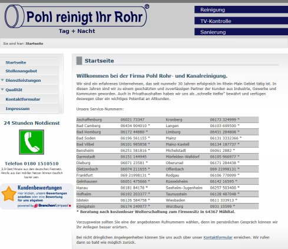Click the Würzburg row label

point(174,207)
